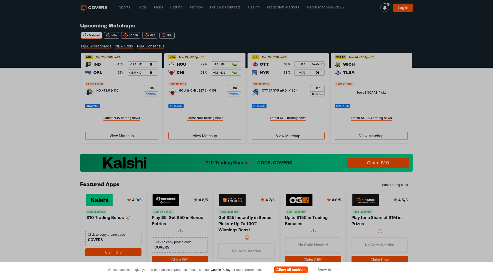Viewport: 493px width, 277px height.
Task: Open the NBA Odds link
Action: 124,46
